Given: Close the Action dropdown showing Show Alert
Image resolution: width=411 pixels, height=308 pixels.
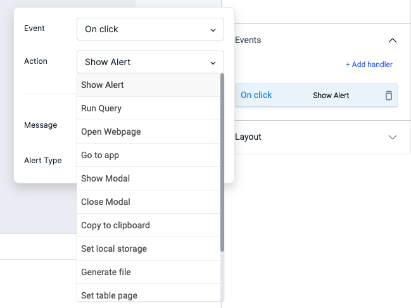Looking at the screenshot, I should click(150, 62).
